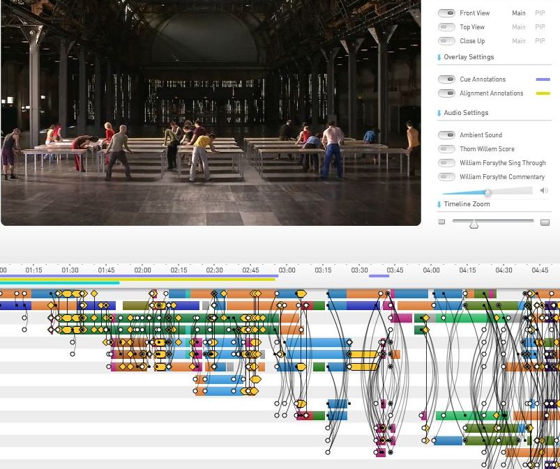This screenshot has height=469, width=560.
Task: Collapse the Audio Settings section
Action: click(x=439, y=113)
